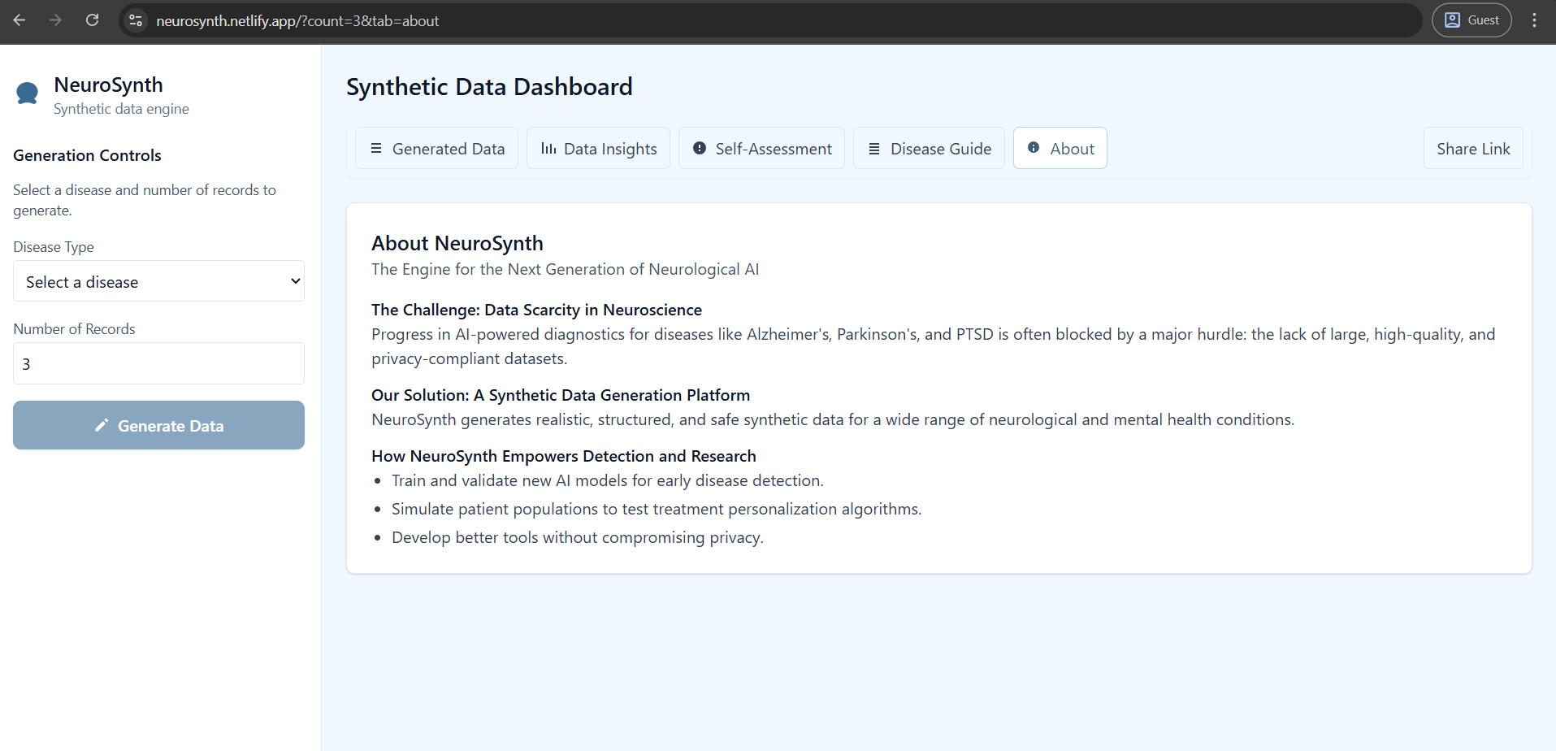
Task: Click the browser address bar URL
Action: point(297,20)
